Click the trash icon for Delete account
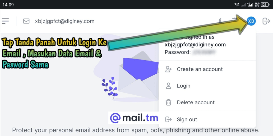 168,103
